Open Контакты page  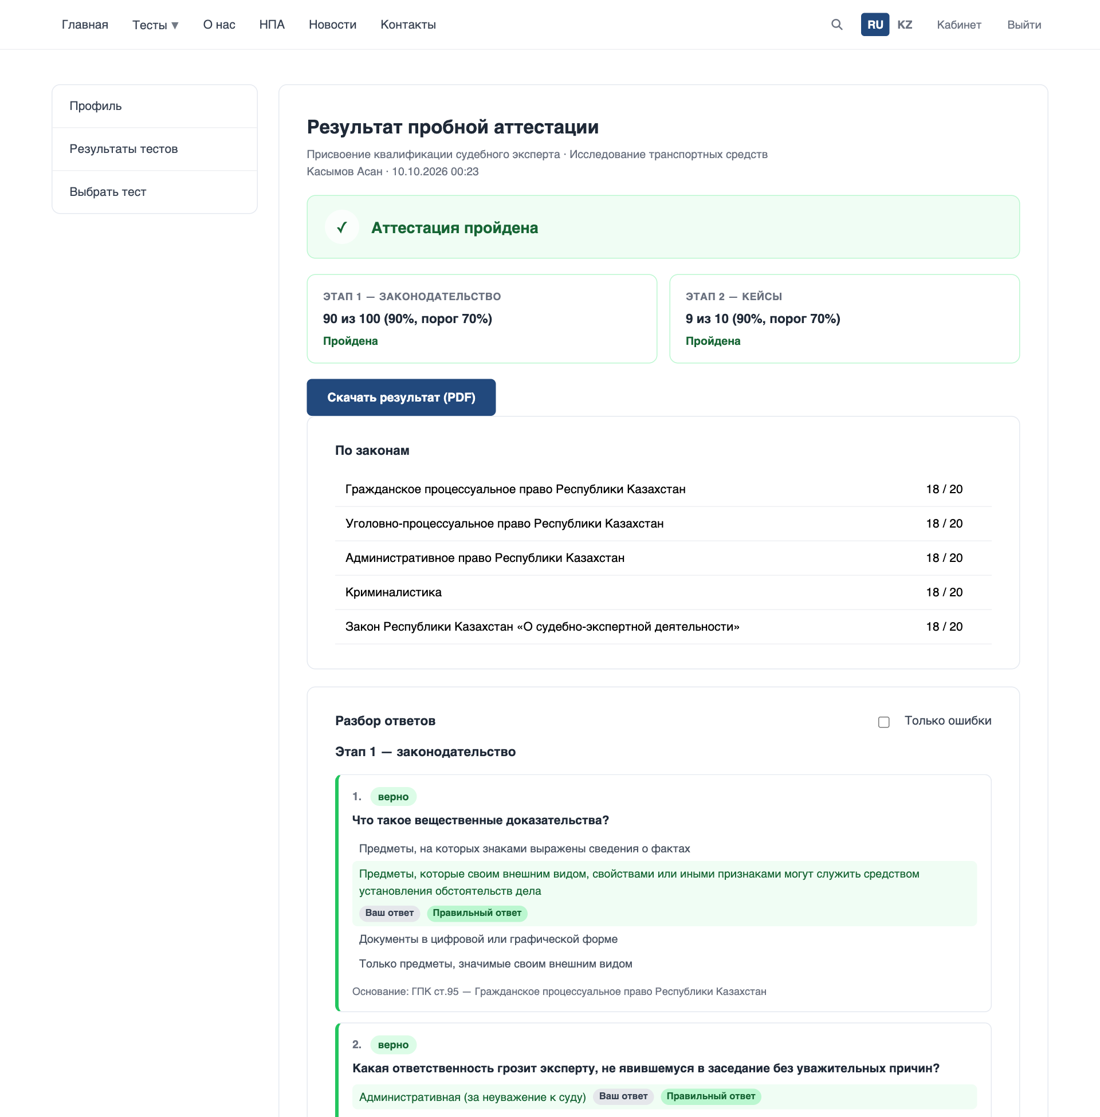(408, 25)
